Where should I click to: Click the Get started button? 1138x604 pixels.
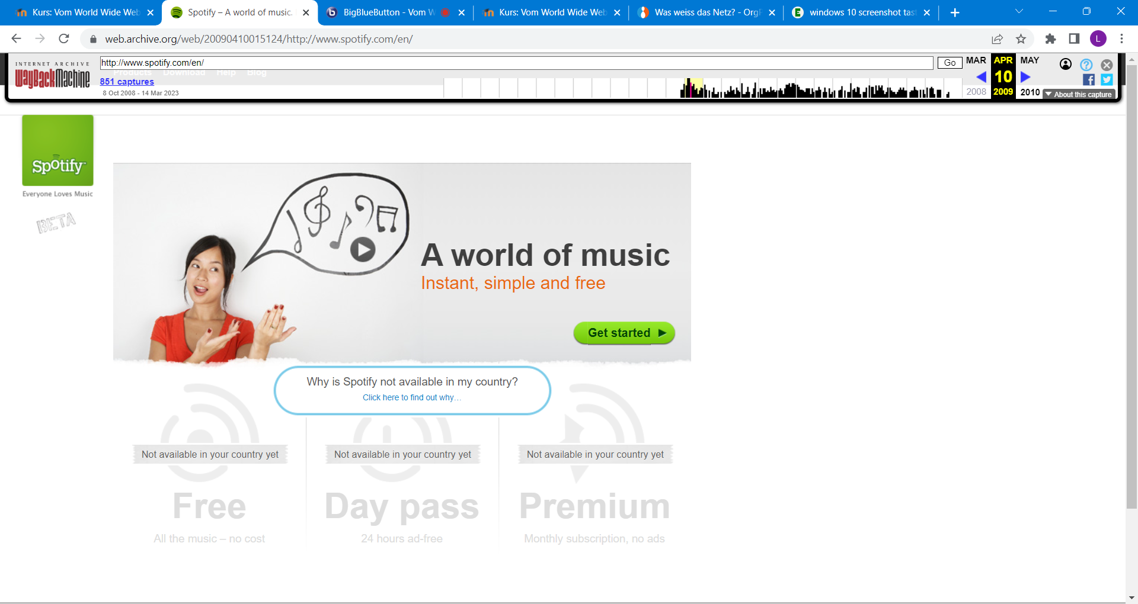(624, 333)
